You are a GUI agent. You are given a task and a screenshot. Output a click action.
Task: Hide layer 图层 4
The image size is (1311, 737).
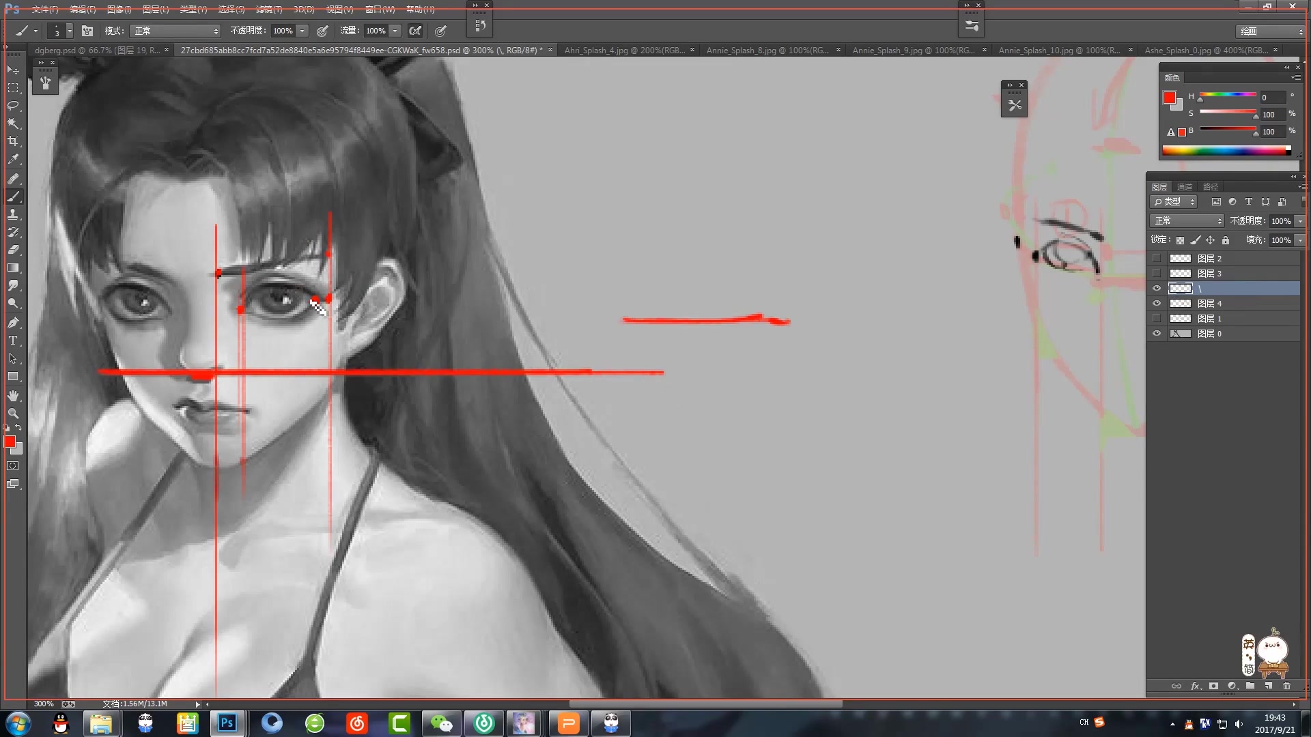tap(1156, 304)
